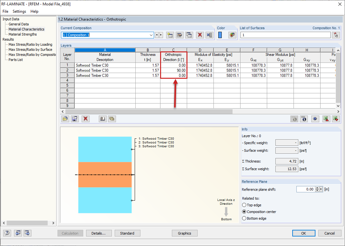Increase reference plane shift with stepper
Image resolution: width=345 pixels, height=246 pixels.
tap(317, 188)
